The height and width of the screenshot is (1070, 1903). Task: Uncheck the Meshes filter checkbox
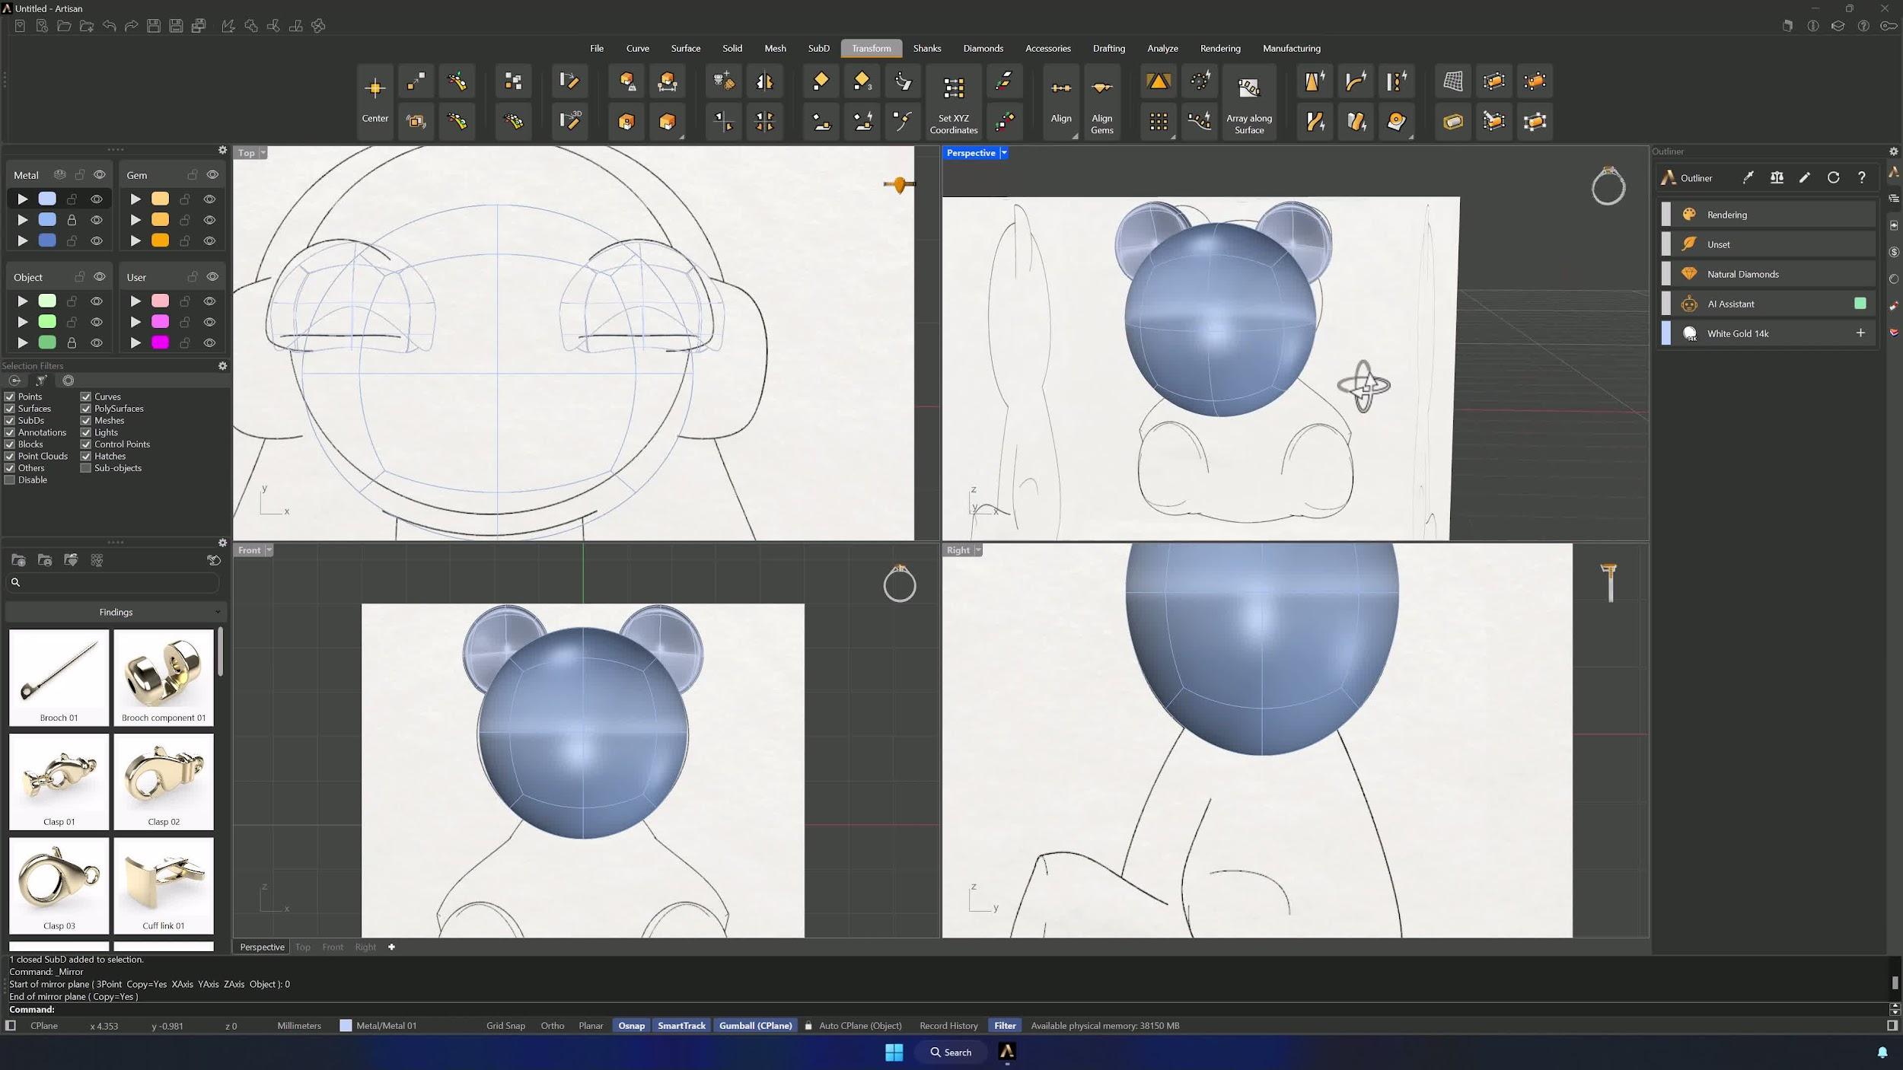pos(86,420)
